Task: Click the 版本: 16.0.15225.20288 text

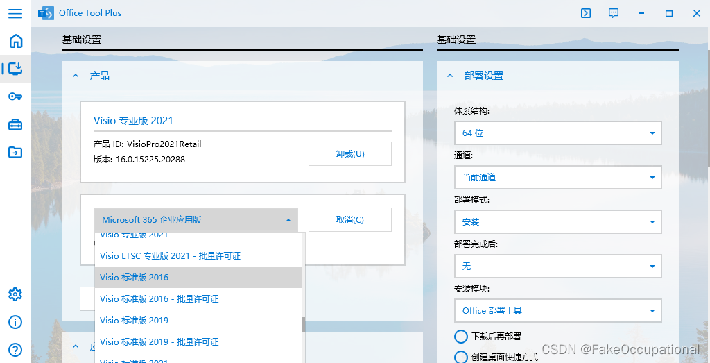Action: click(139, 159)
